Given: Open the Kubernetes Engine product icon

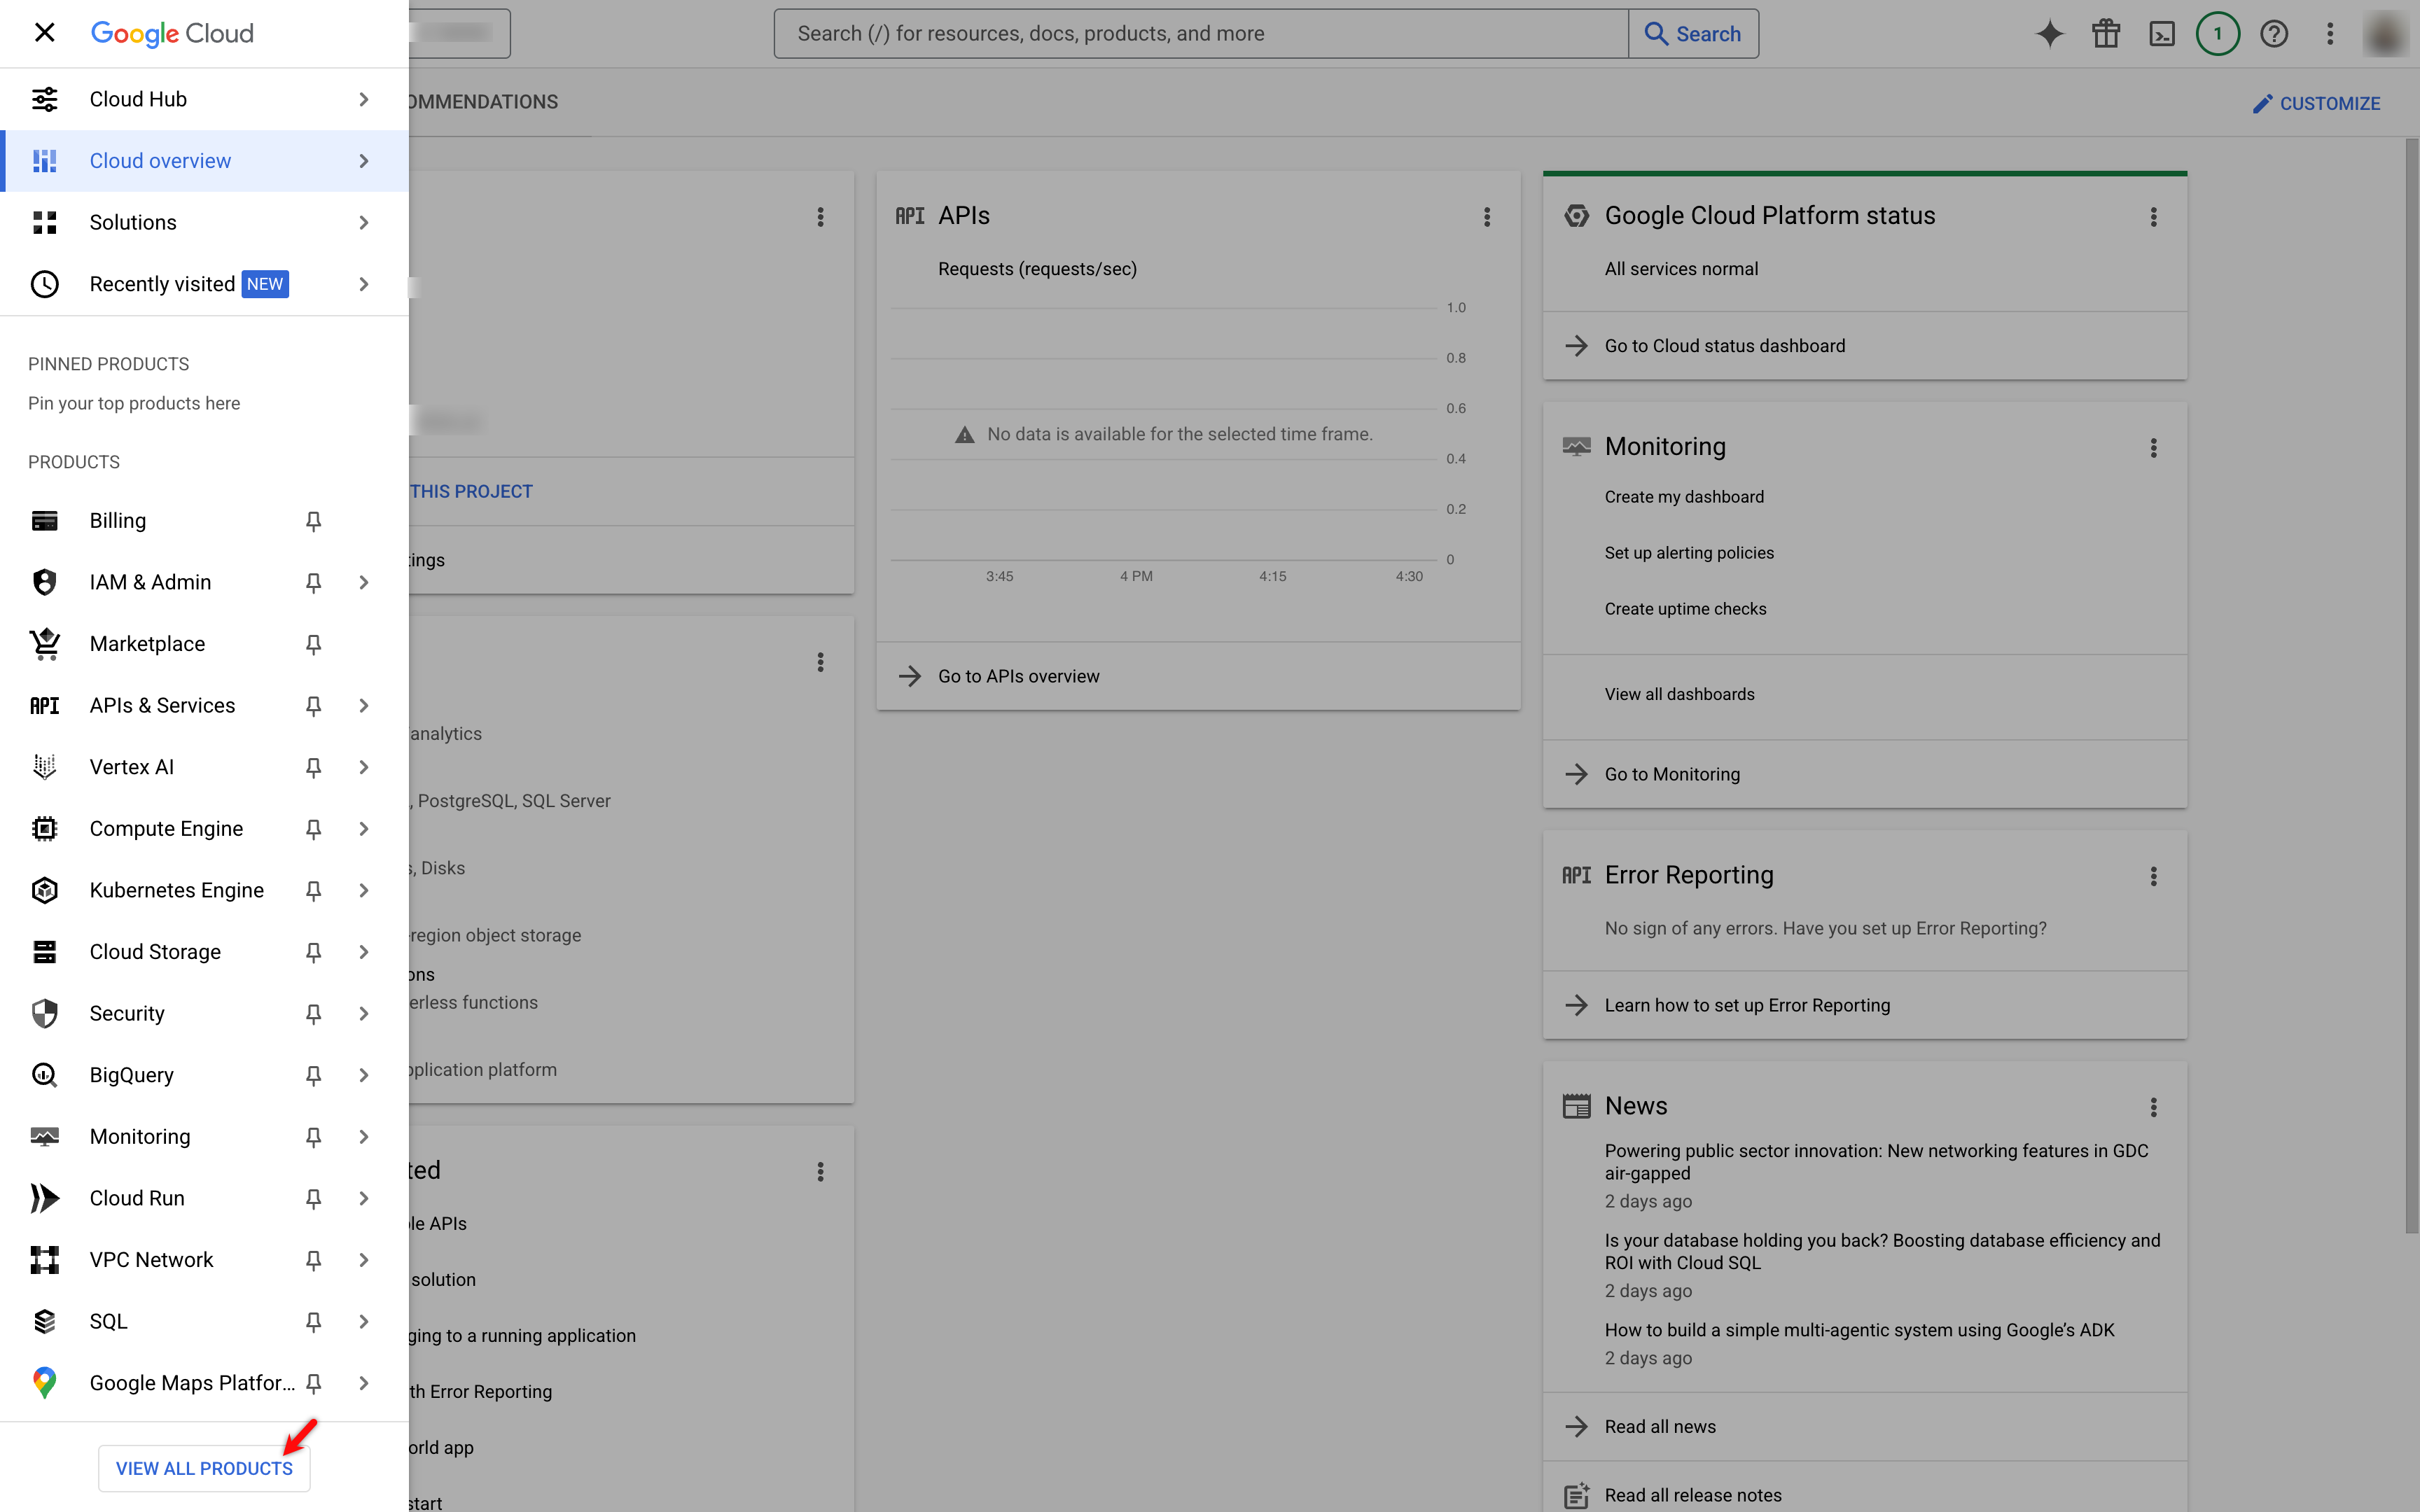Looking at the screenshot, I should point(44,890).
